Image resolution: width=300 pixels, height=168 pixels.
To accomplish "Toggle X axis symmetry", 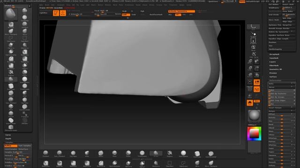I will coord(178,14).
